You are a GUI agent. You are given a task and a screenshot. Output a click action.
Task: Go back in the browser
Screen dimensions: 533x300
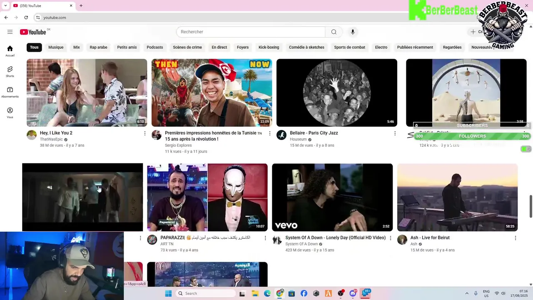(x=6, y=17)
